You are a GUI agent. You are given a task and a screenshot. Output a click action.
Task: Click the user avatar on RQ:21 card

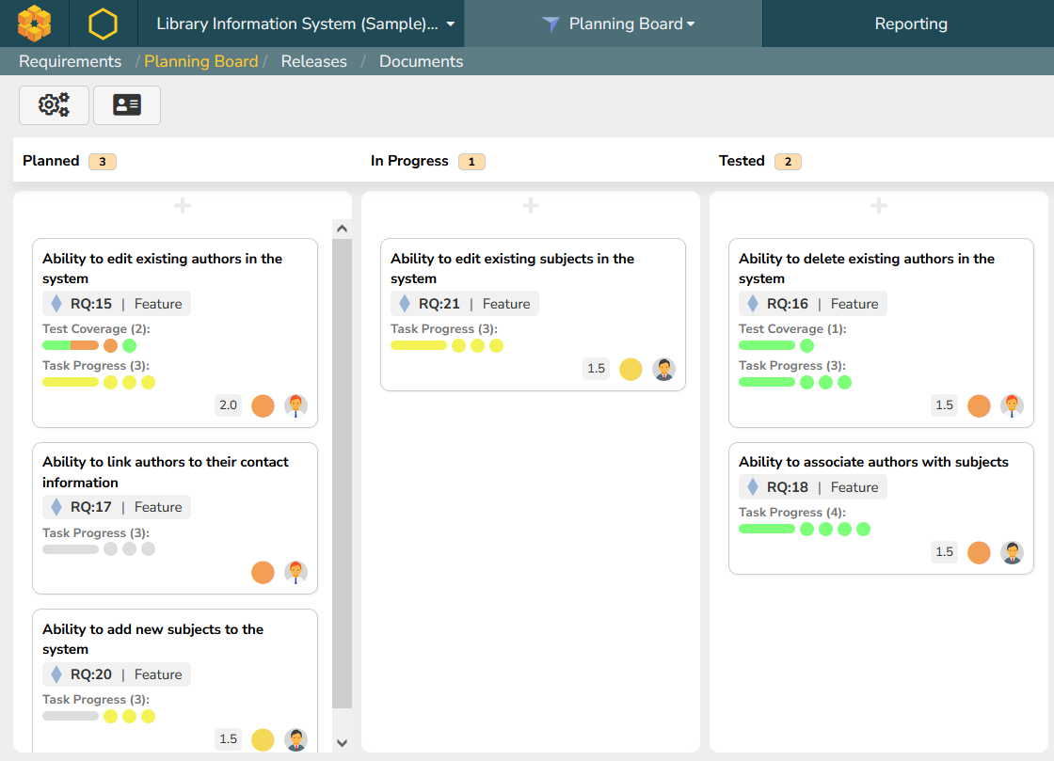pos(663,369)
